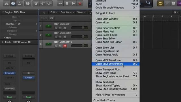Click the tuner fork icon in control bar
Image resolution: width=181 pixels, height=102 pixels.
167,3
